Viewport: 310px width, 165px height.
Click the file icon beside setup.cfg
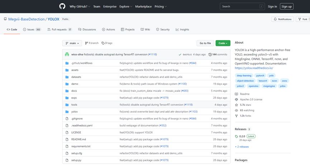pos(67,153)
